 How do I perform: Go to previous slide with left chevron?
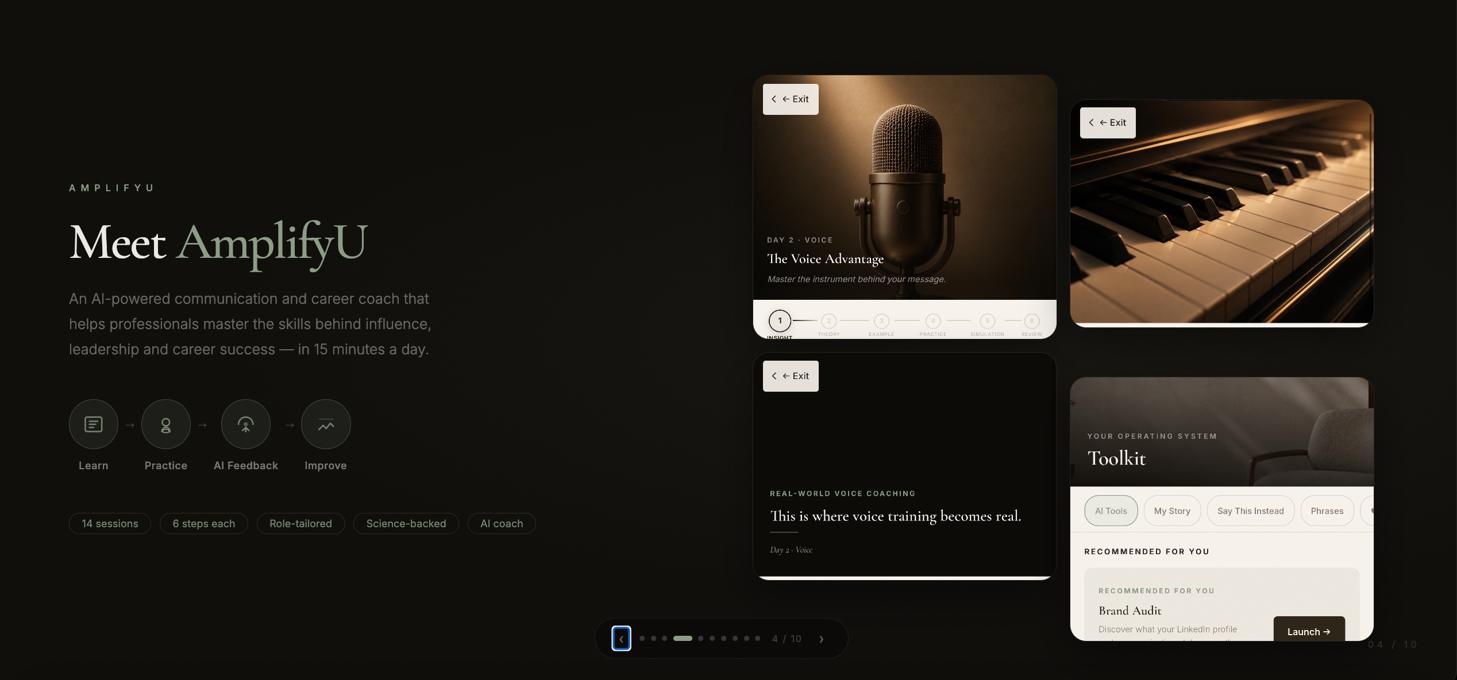(621, 639)
